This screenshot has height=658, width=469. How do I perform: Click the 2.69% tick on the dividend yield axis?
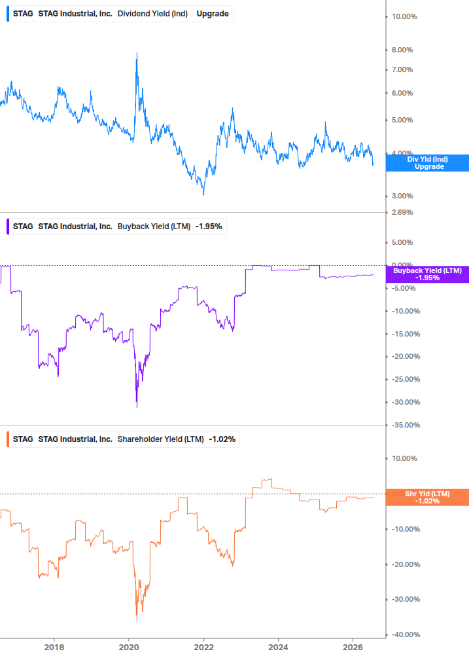(x=402, y=212)
